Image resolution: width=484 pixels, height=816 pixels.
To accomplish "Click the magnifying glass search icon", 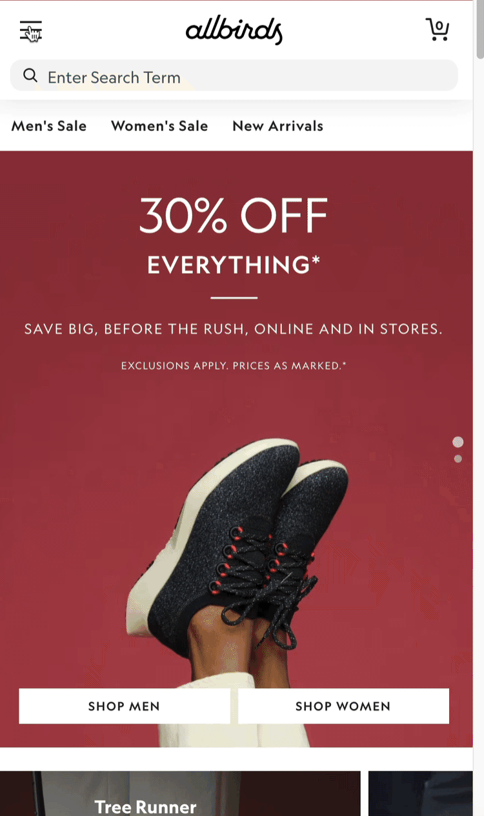I will 30,76.
